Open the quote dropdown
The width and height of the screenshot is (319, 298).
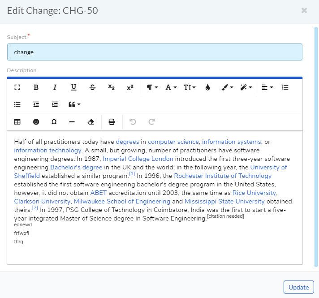coord(74,104)
